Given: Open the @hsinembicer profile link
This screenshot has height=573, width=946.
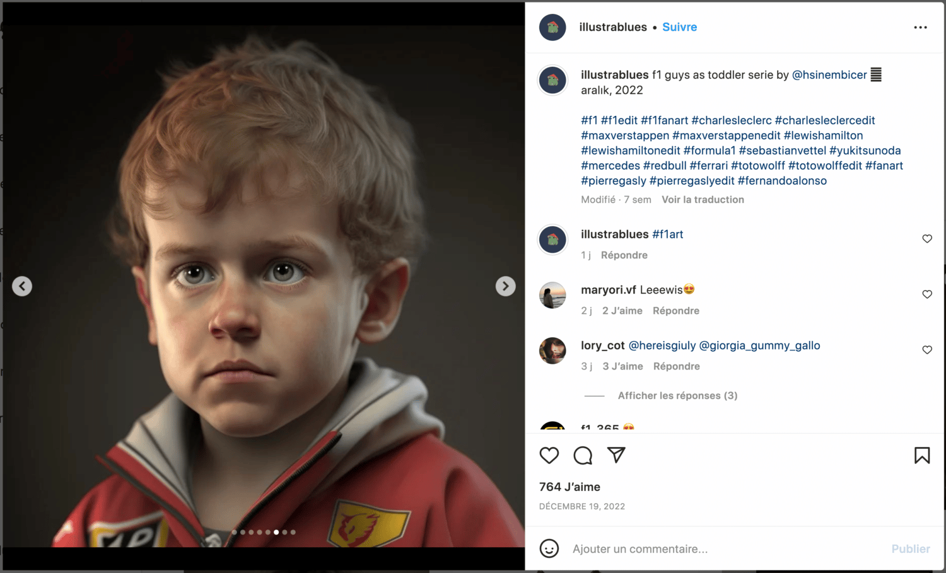Looking at the screenshot, I should pyautogui.click(x=829, y=74).
